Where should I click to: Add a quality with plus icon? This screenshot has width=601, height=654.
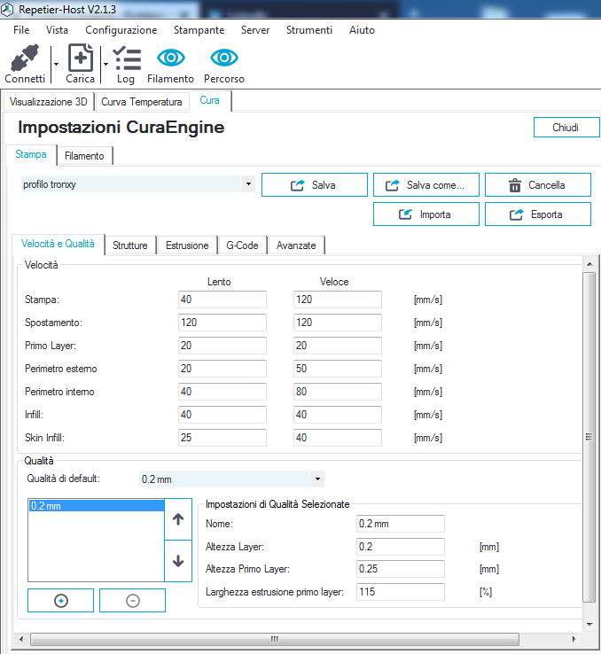pyautogui.click(x=61, y=601)
